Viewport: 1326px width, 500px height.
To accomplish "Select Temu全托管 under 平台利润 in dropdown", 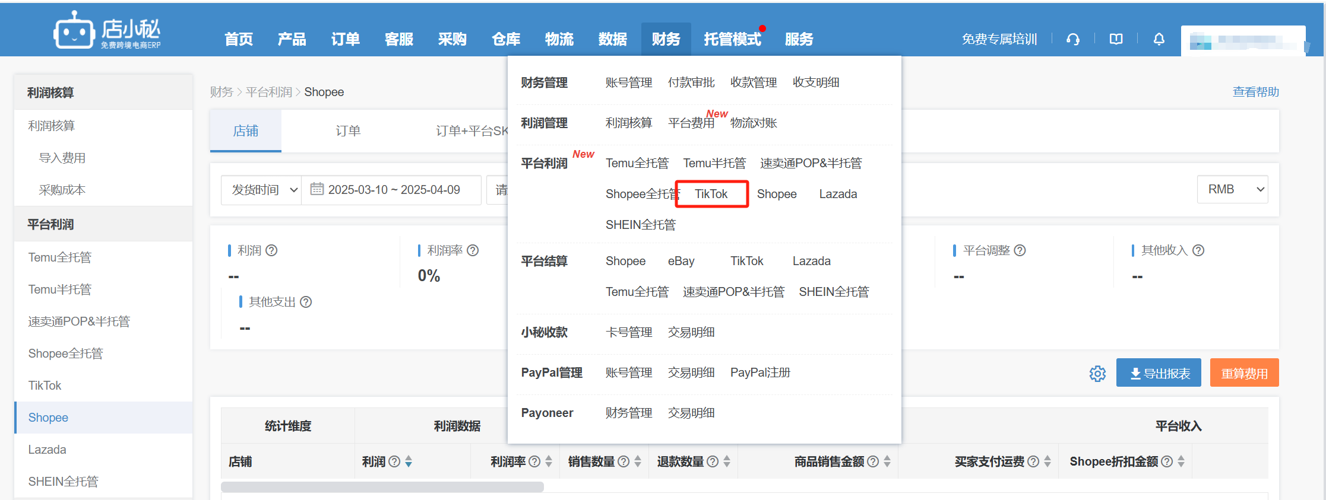I will tap(637, 163).
